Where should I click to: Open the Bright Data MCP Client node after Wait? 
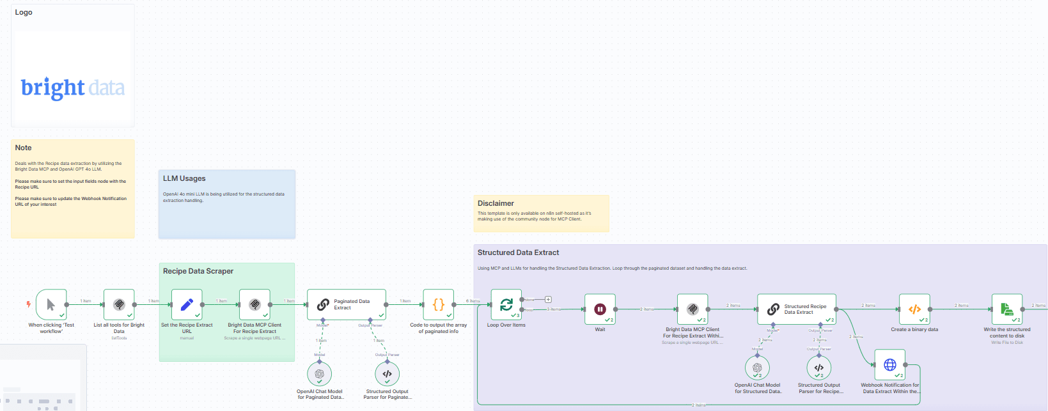[692, 309]
